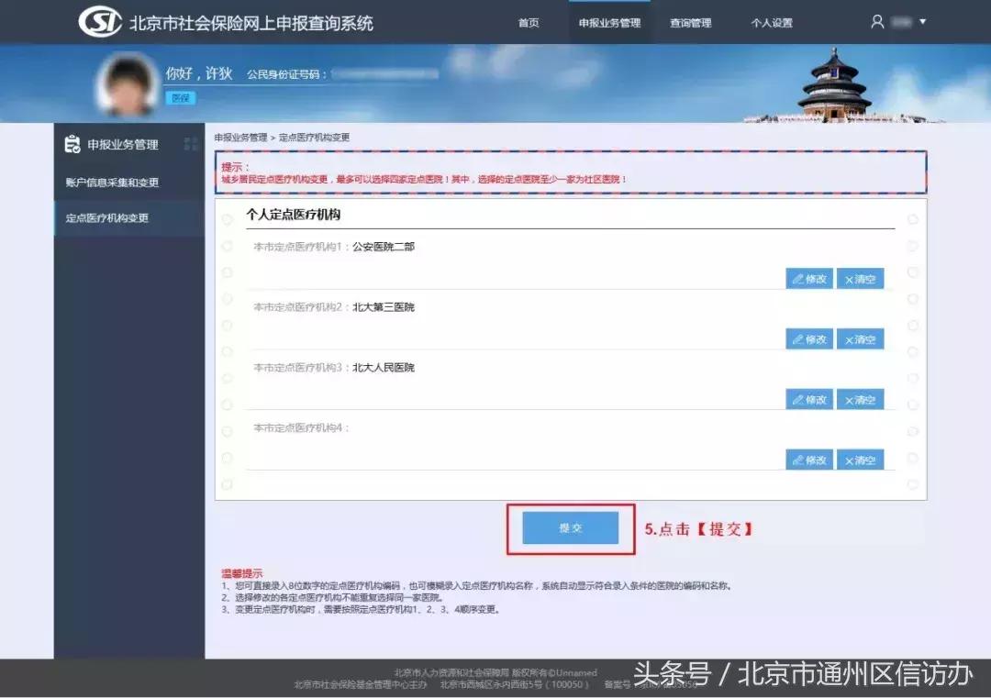This screenshot has width=991, height=698.
Task: Click the edit pencil icon for 北大人民医院
Action: click(x=799, y=399)
